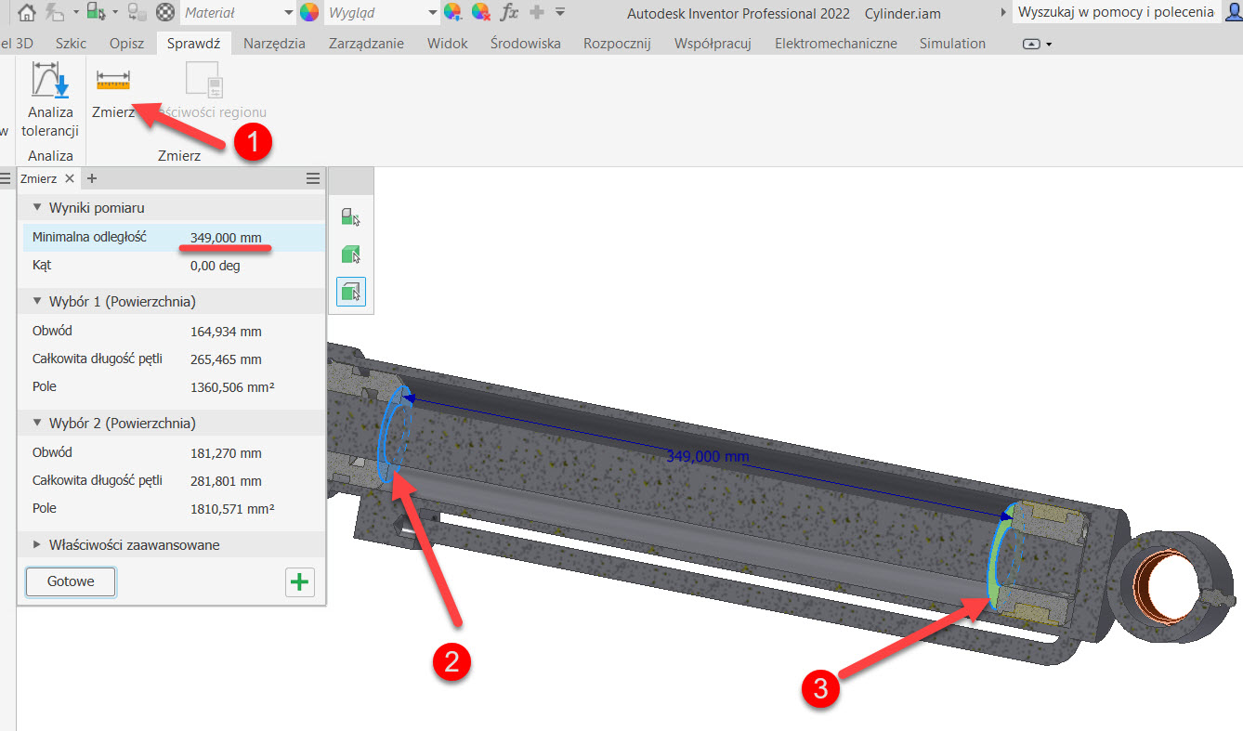Collapse the Wyniki pomiaru section
The height and width of the screenshot is (731, 1243).
pyautogui.click(x=38, y=207)
